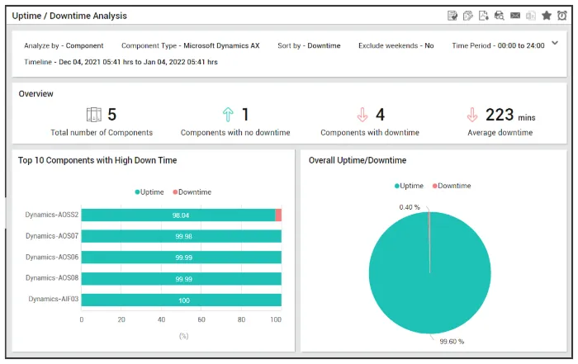Expand the filter criteria chevron
This screenshot has height=364, width=578.
tap(555, 43)
